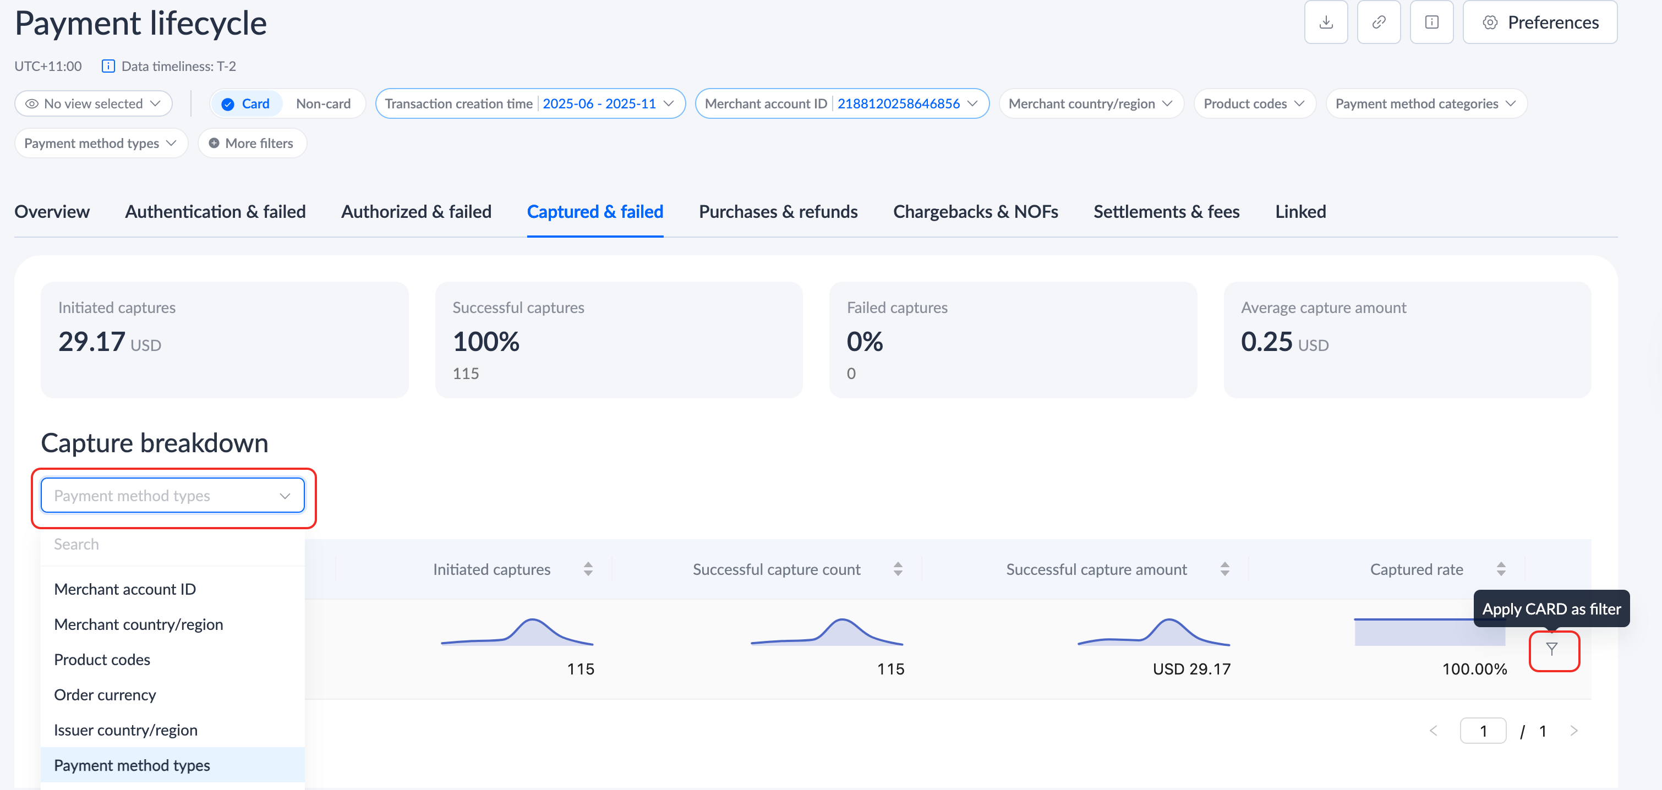Sort by Captured rate column arrows
Screen dimensions: 1662x790
tap(1501, 569)
